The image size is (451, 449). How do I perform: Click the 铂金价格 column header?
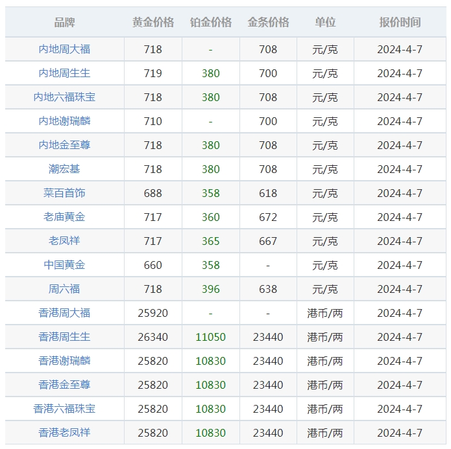pyautogui.click(x=211, y=22)
